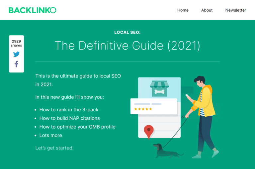Click the Backlinko logo

coord(32,10)
